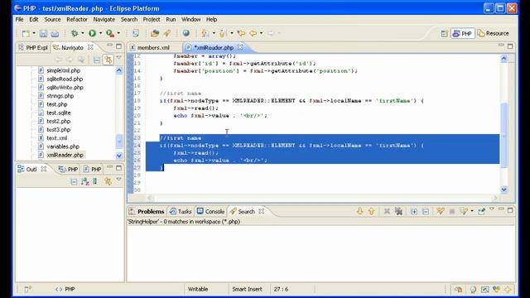This screenshot has width=530, height=298.
Task: Open the File menu
Action: pyautogui.click(x=19, y=19)
